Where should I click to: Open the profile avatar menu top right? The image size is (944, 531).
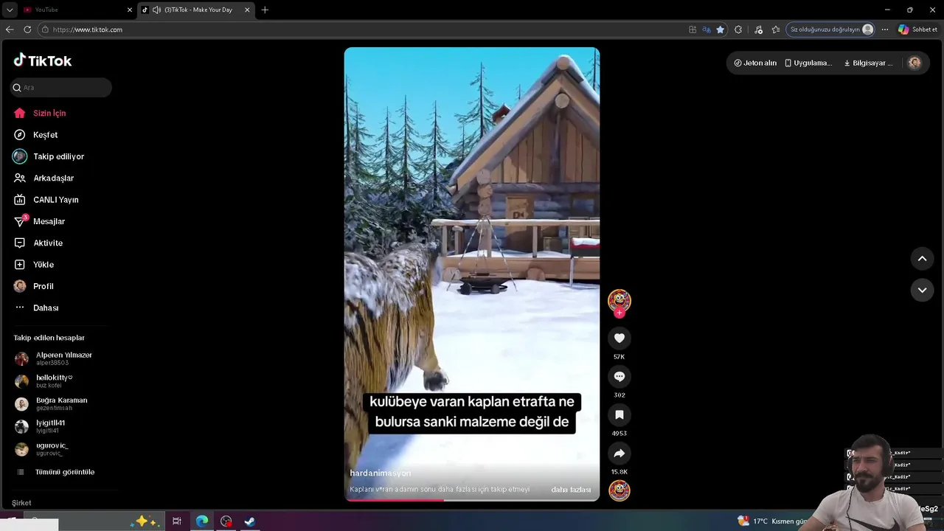pos(914,63)
